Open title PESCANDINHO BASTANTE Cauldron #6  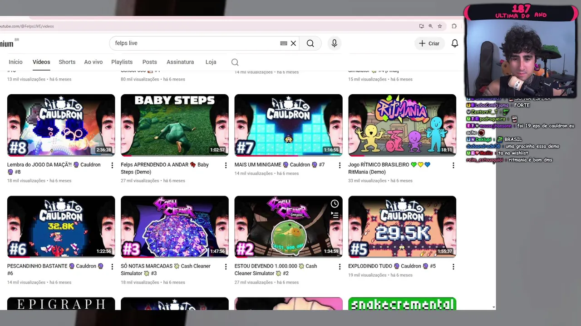click(55, 270)
